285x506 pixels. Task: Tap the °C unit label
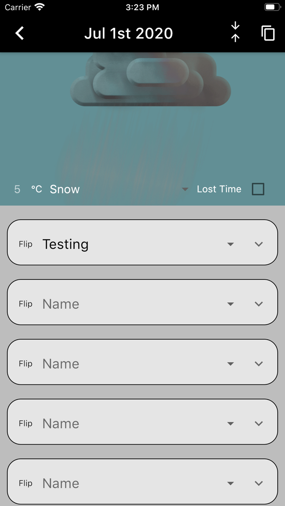pos(37,190)
